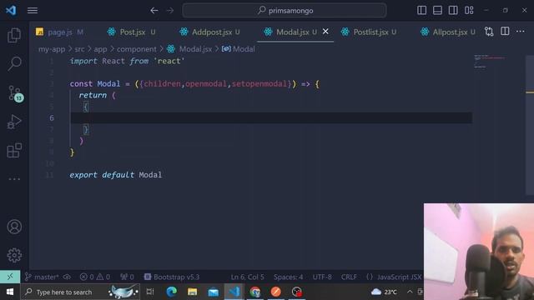The width and height of the screenshot is (534, 300).
Task: Open the Manage gear icon
Action: [x=14, y=255]
